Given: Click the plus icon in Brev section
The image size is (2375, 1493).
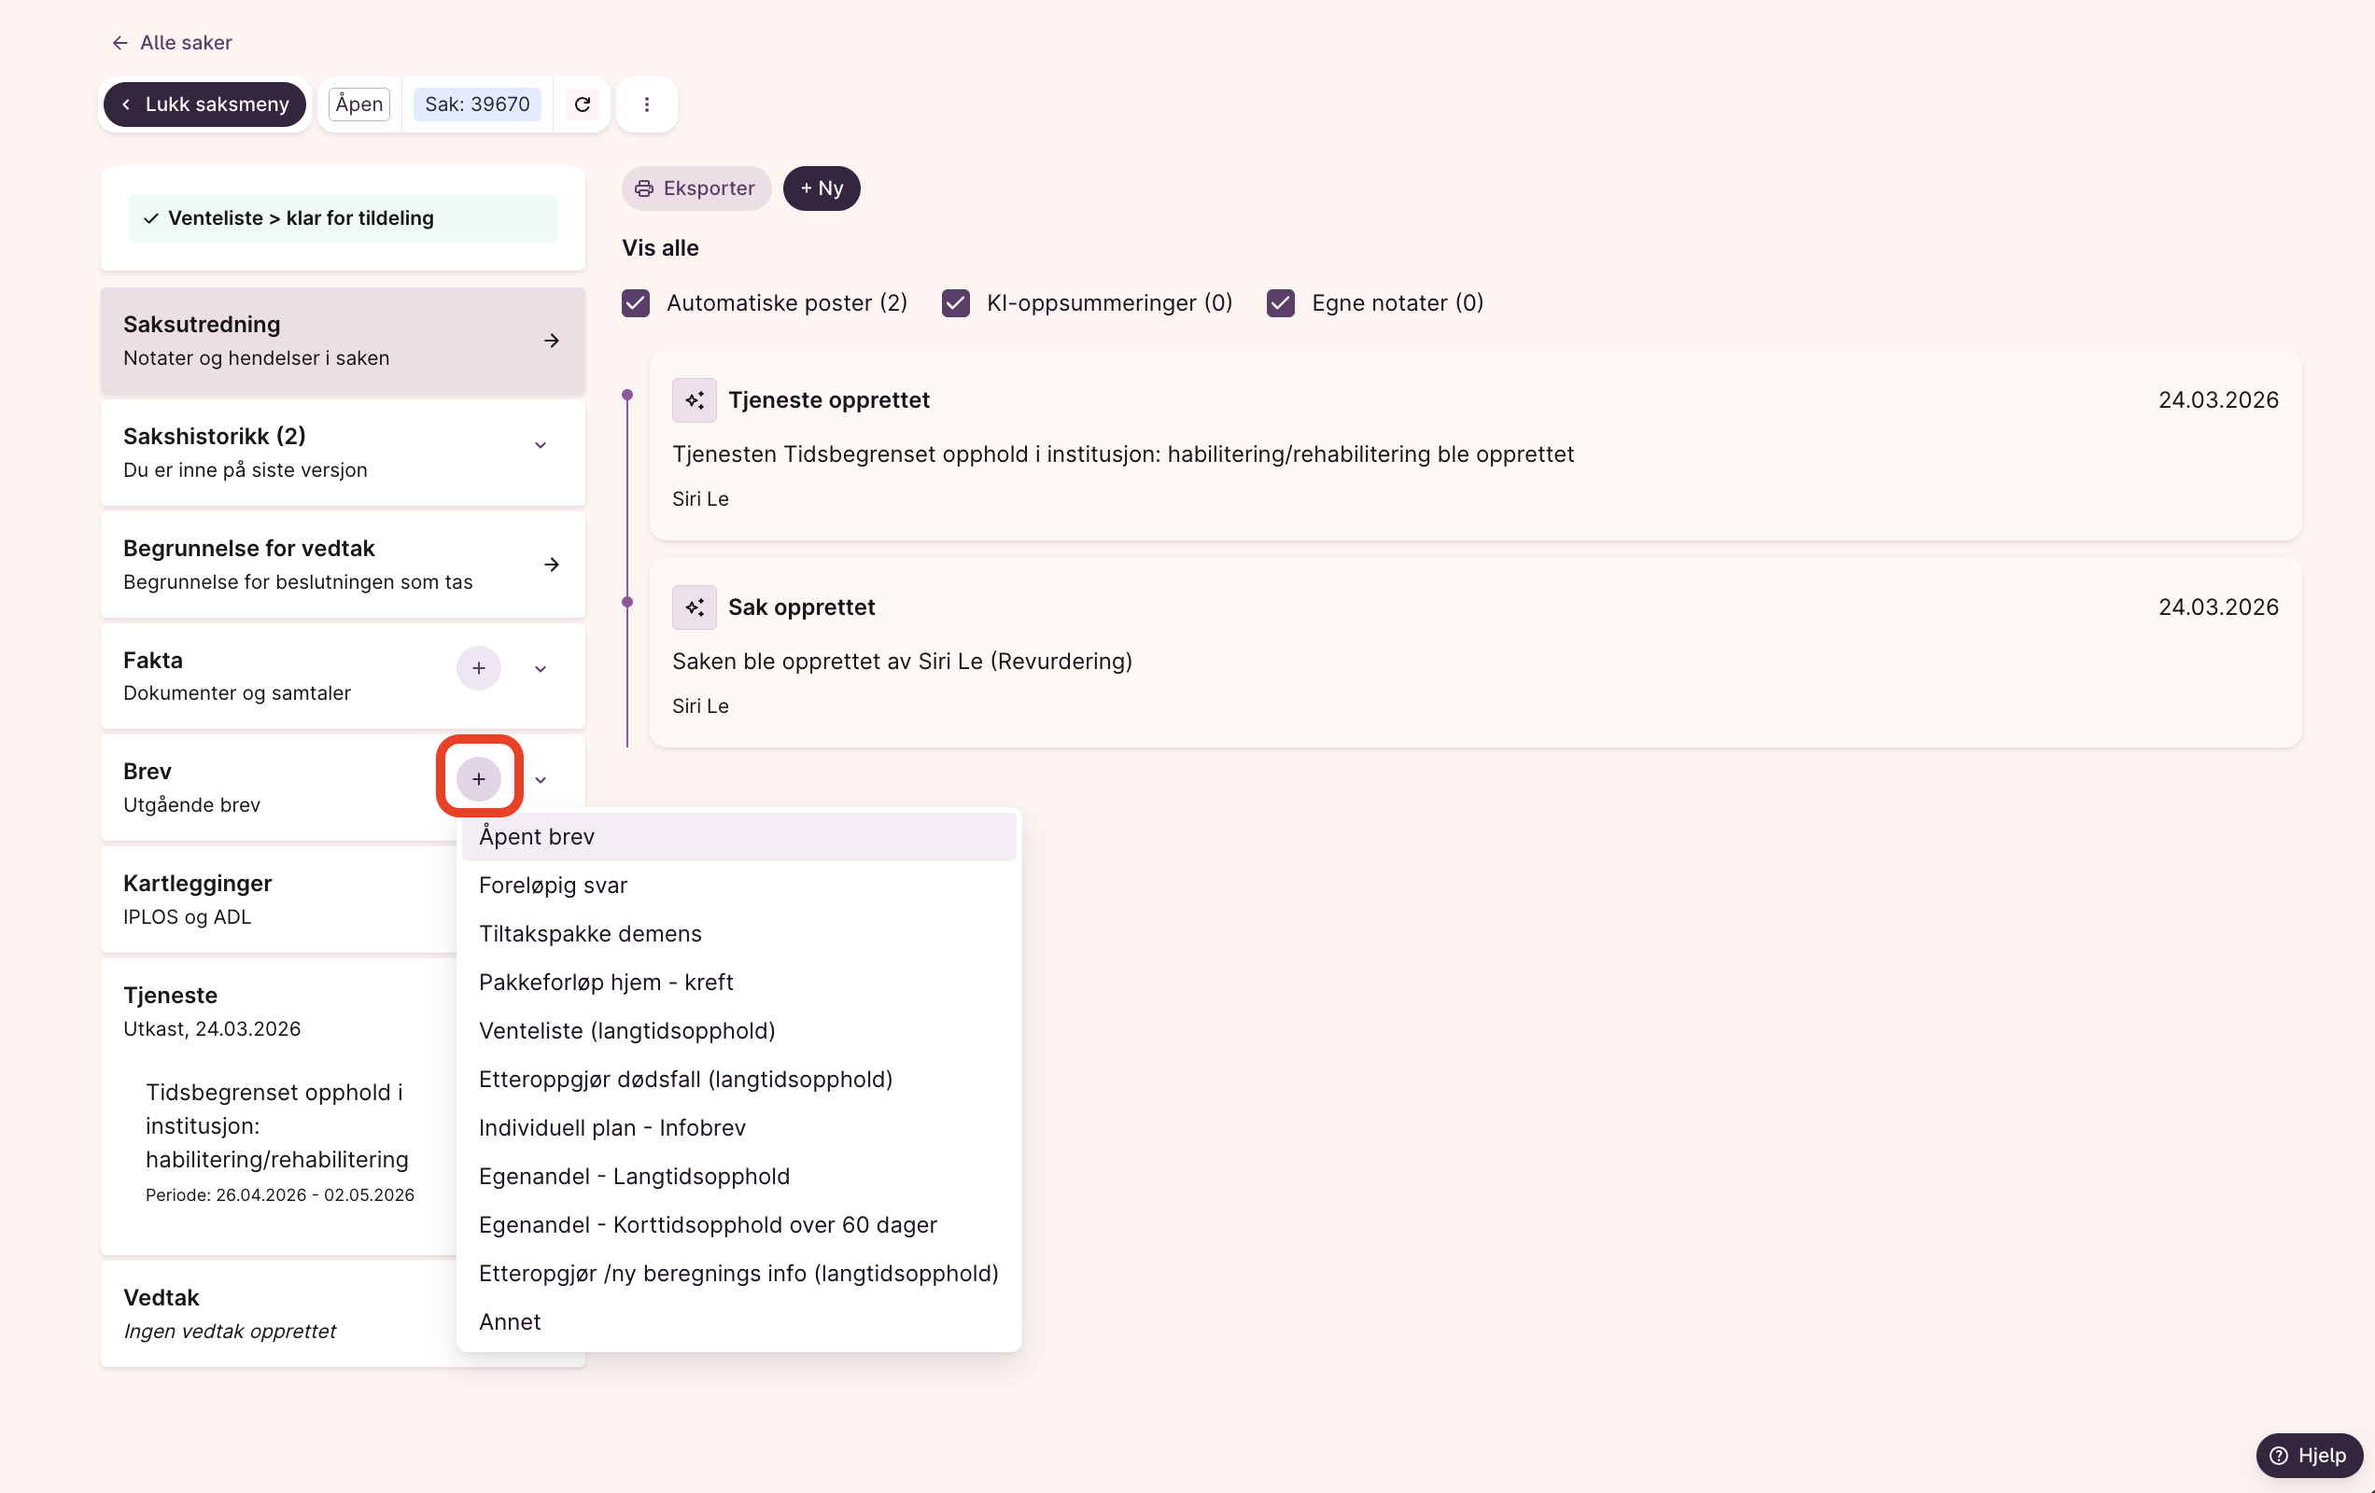Looking at the screenshot, I should point(478,779).
